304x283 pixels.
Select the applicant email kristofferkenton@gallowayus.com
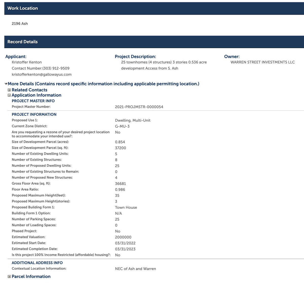click(x=42, y=74)
